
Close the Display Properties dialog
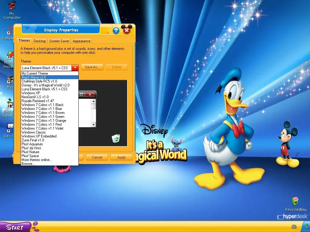point(127,31)
